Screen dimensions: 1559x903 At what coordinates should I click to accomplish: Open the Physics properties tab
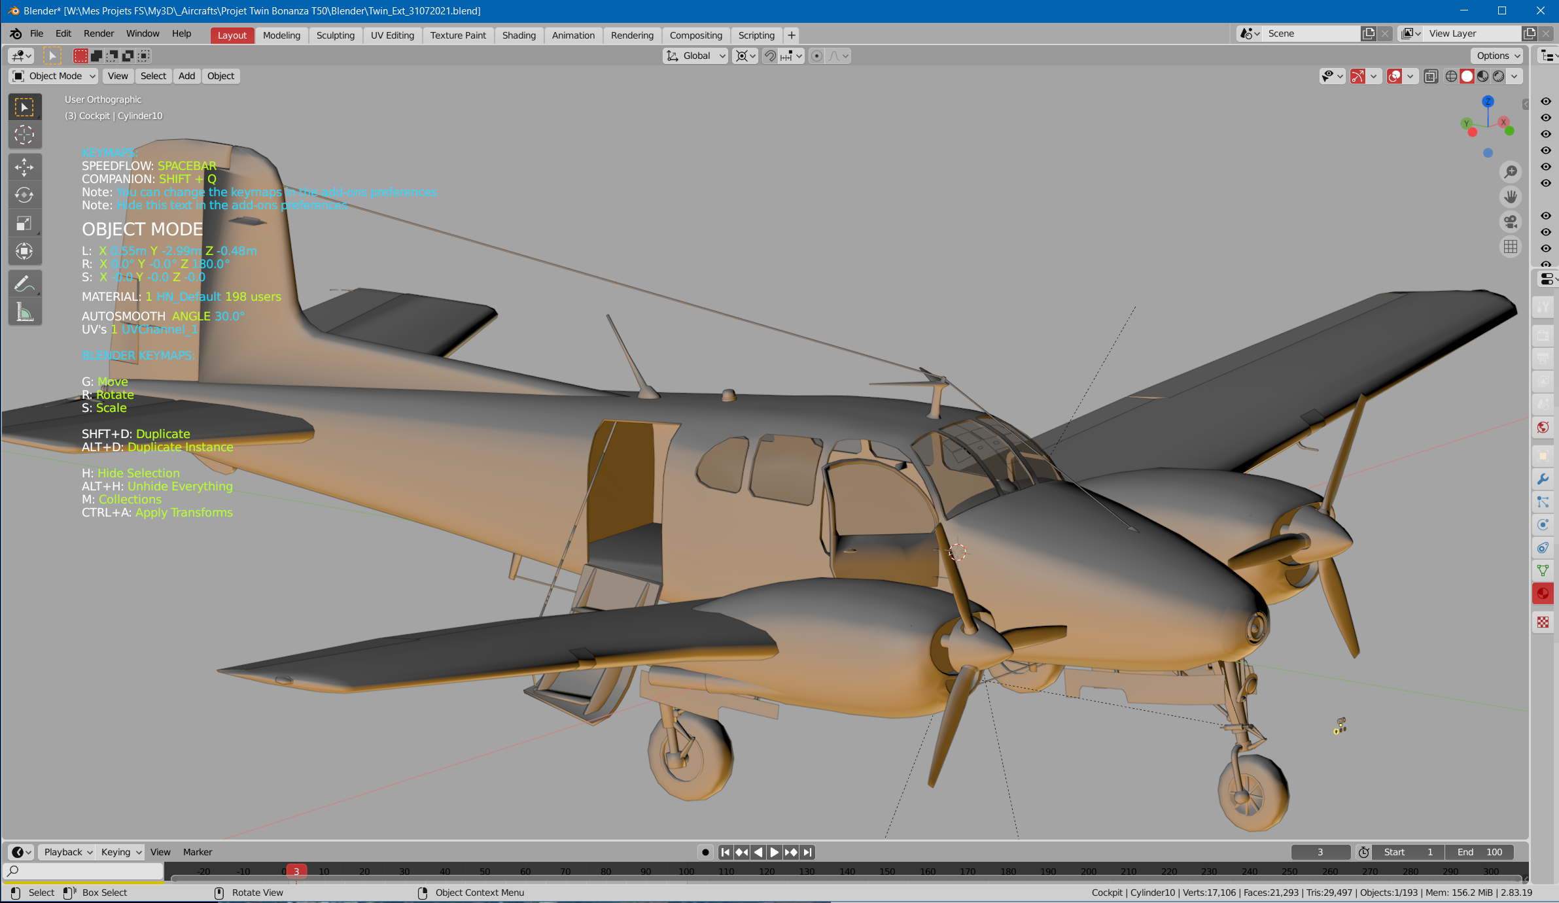[1543, 525]
